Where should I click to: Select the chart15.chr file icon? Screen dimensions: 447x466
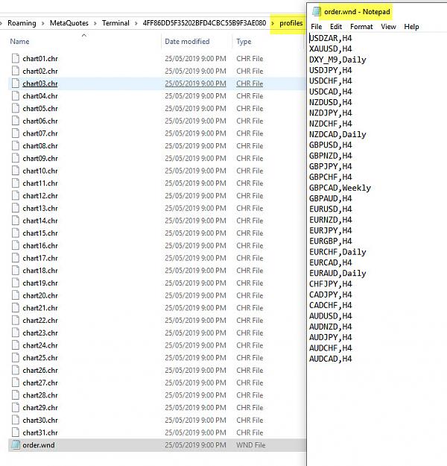click(x=16, y=233)
